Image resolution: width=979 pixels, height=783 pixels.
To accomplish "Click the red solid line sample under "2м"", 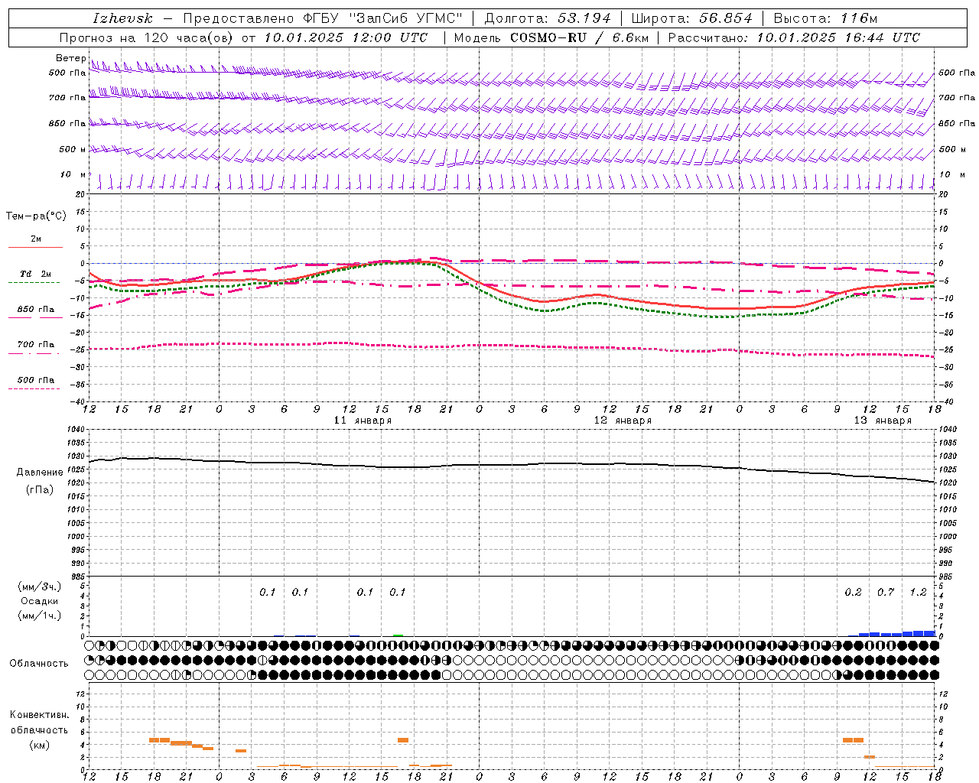I will click(35, 247).
